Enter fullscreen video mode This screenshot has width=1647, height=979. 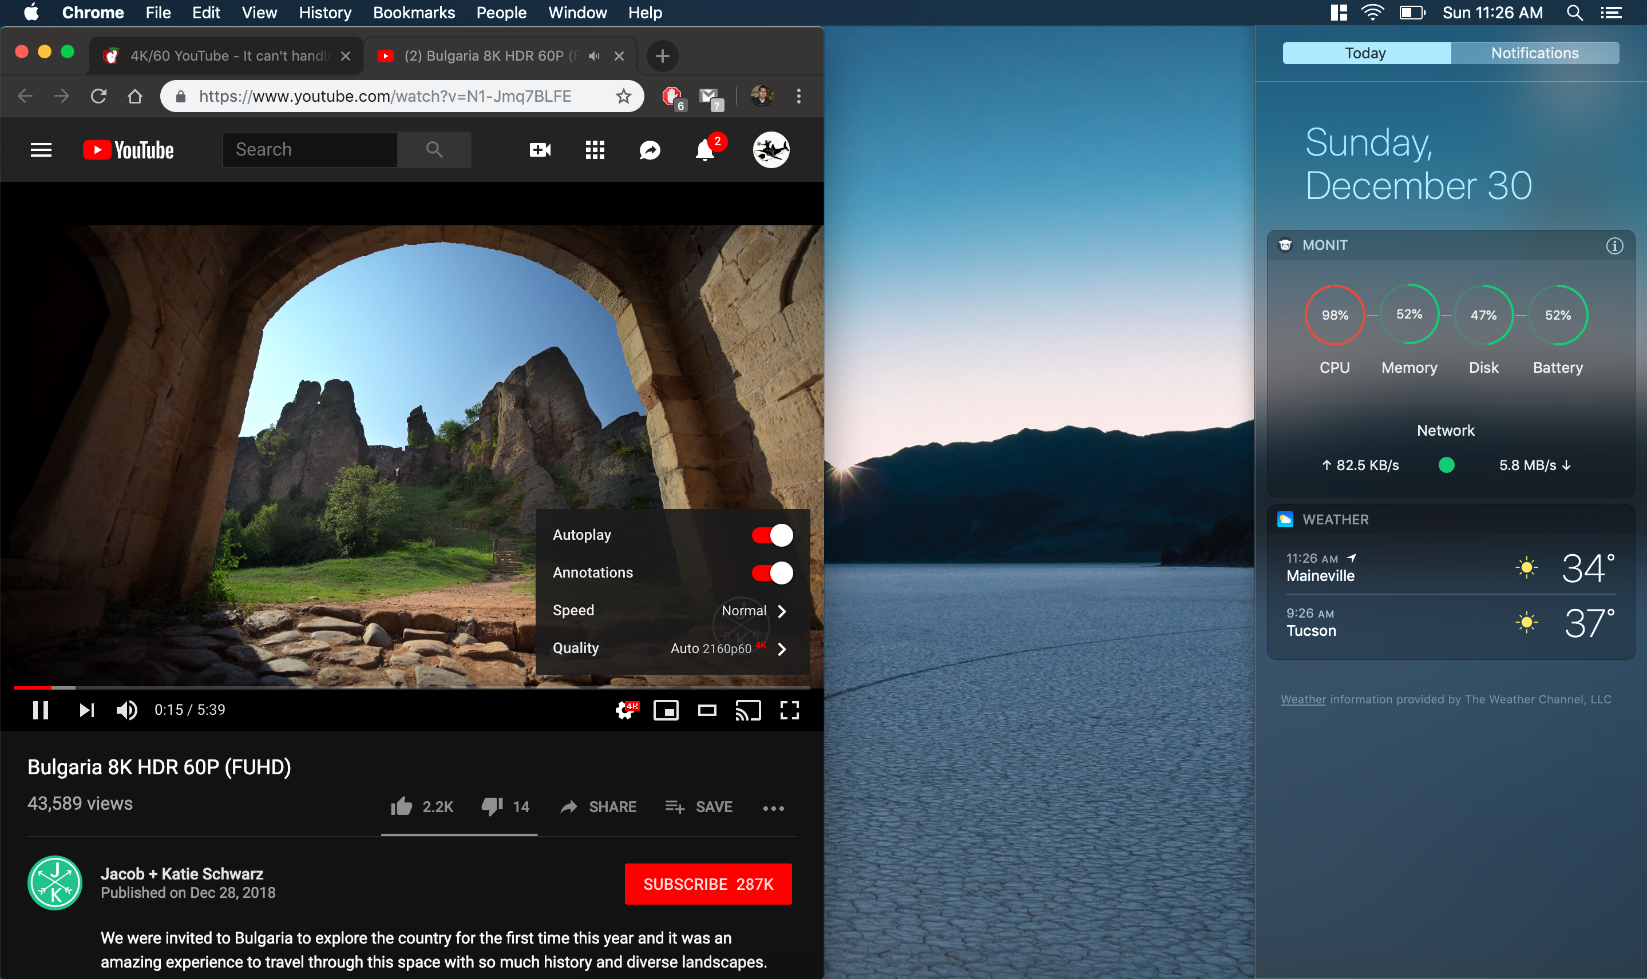[790, 710]
